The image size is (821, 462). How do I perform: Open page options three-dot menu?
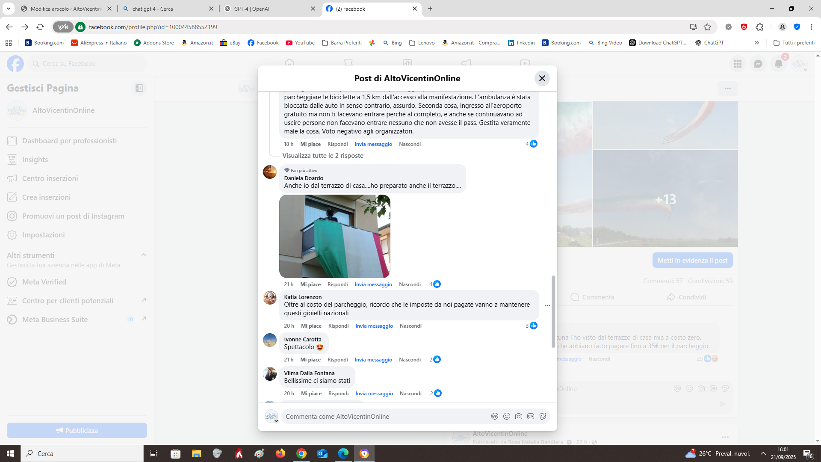(x=728, y=89)
